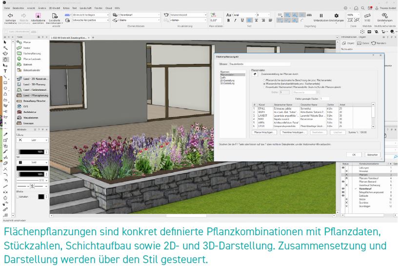This screenshot has width=401, height=267.
Task: Adjust the Füllung opacity 100% slider
Action: pos(31,152)
